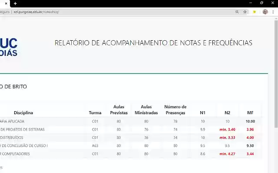Click the DE CONCLUSÃO DE CURSO I discipline
This screenshot has width=278, height=173.
24,146
